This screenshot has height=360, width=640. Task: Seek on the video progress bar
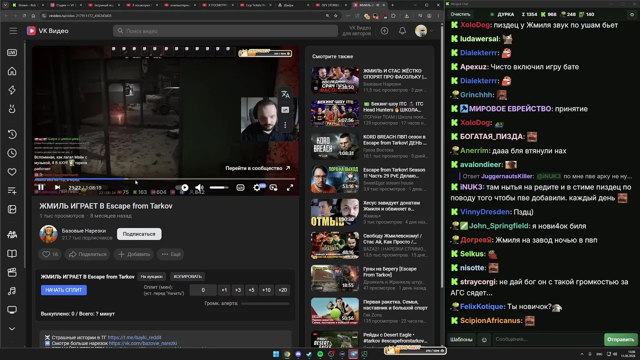pyautogui.click(x=165, y=178)
